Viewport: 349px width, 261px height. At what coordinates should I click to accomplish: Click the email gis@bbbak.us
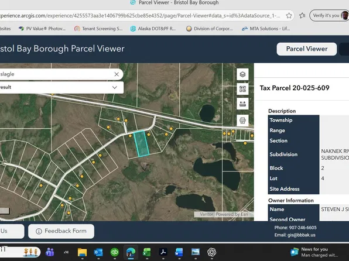[x=295, y=235]
